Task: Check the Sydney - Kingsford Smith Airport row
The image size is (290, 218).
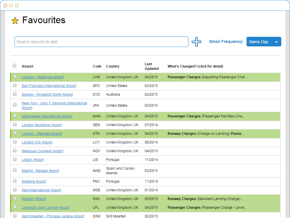Action: 15,94
